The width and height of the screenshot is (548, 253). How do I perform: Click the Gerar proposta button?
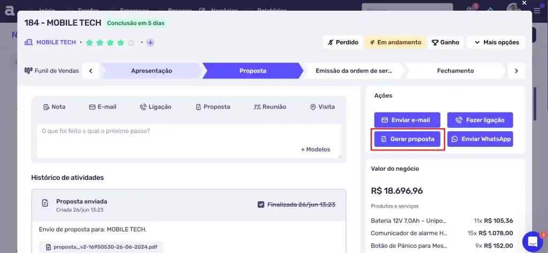pos(407,139)
